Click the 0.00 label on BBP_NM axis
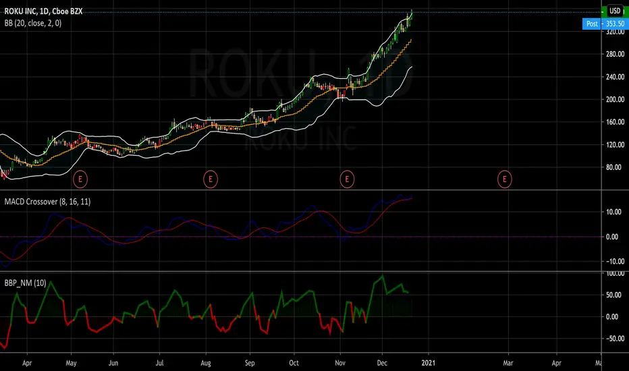Viewport: 629px width, 371px height. click(x=611, y=316)
